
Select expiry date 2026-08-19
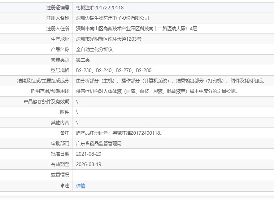pos(88,165)
